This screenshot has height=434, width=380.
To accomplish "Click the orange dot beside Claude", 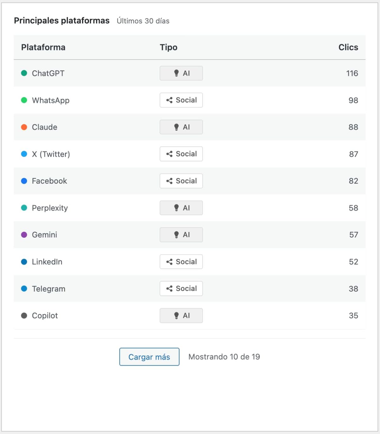I will coord(24,127).
